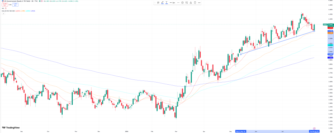Screen dimensions: 334x133
Task: Select the EMA 20/50/100/200 indicator legend
Action: pyautogui.click(x=8, y=11)
